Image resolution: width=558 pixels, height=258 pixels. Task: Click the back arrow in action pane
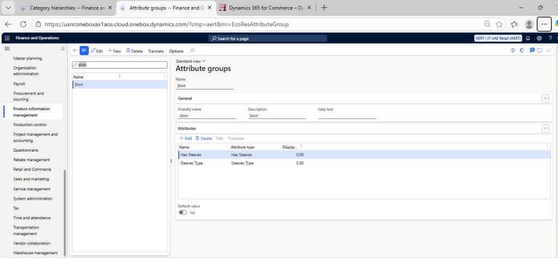(75, 51)
